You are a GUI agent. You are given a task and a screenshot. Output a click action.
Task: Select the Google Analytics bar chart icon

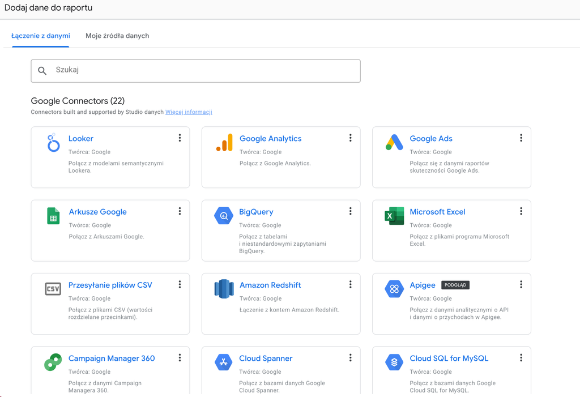tap(224, 143)
